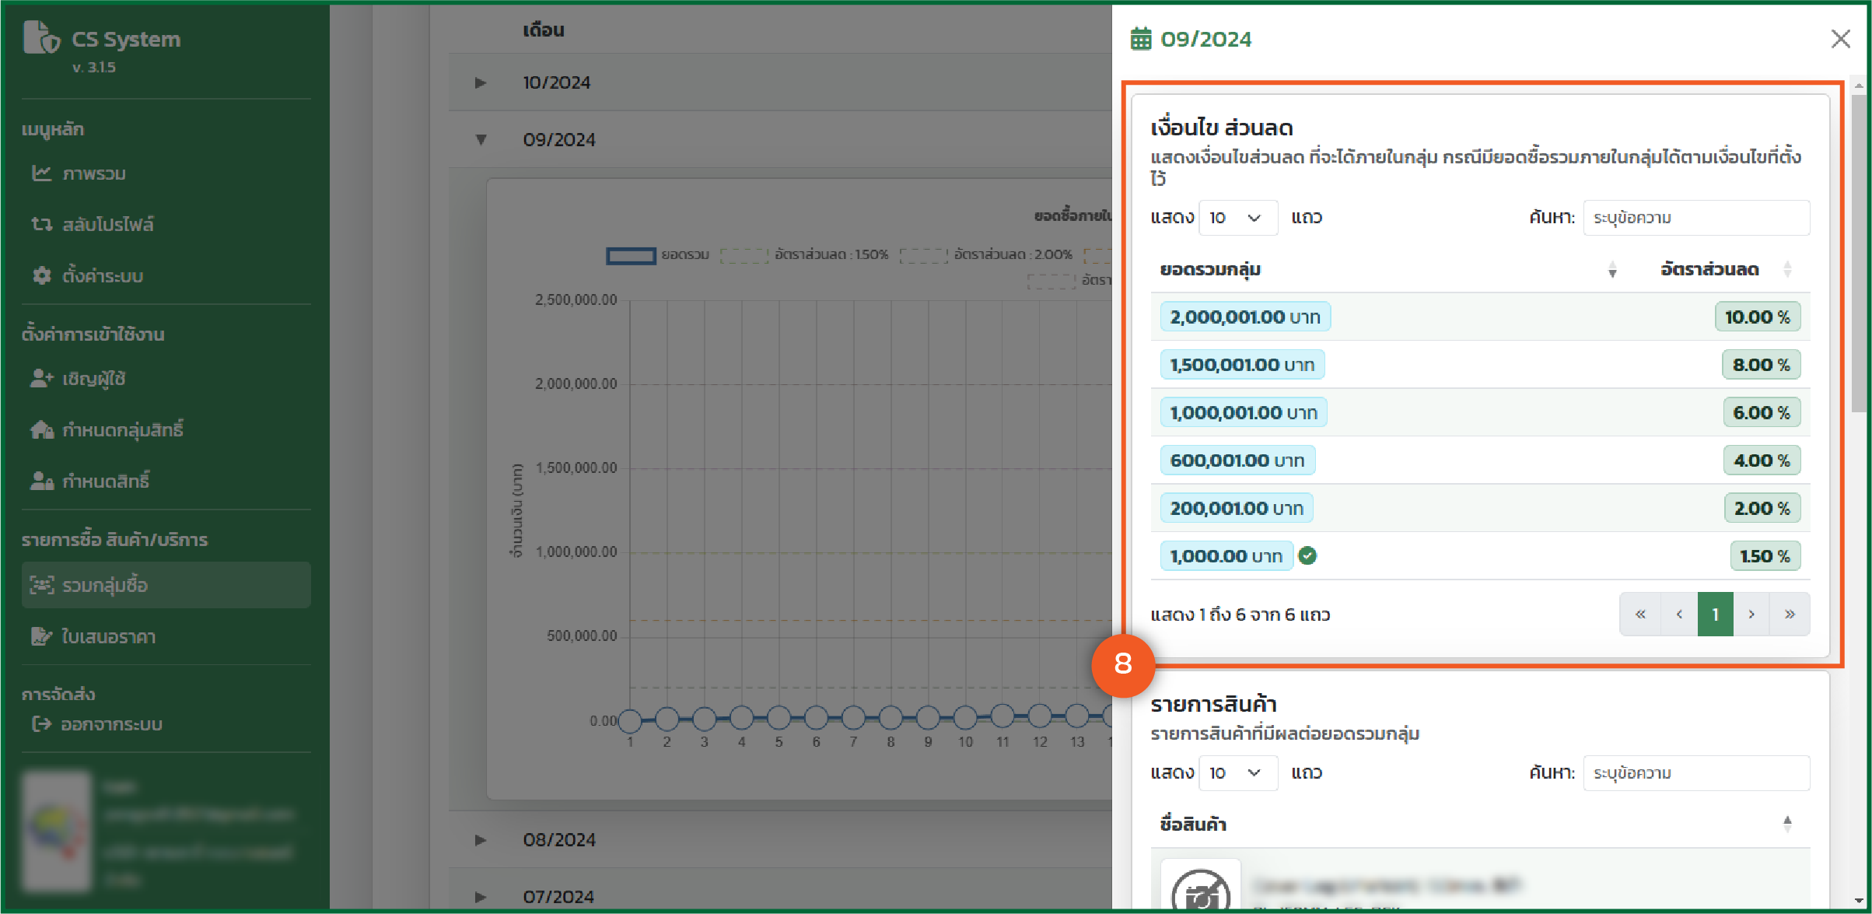Open the ภาพรวม chart icon menu
The height and width of the screenshot is (914, 1872).
click(41, 173)
